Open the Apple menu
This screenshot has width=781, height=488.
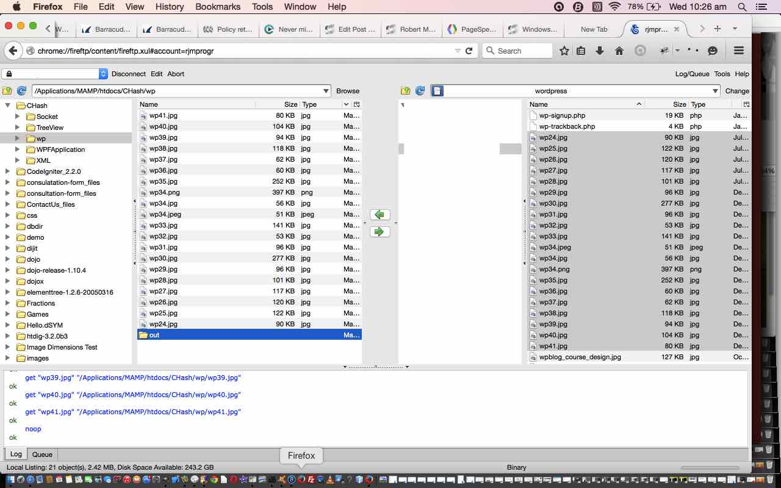point(16,7)
